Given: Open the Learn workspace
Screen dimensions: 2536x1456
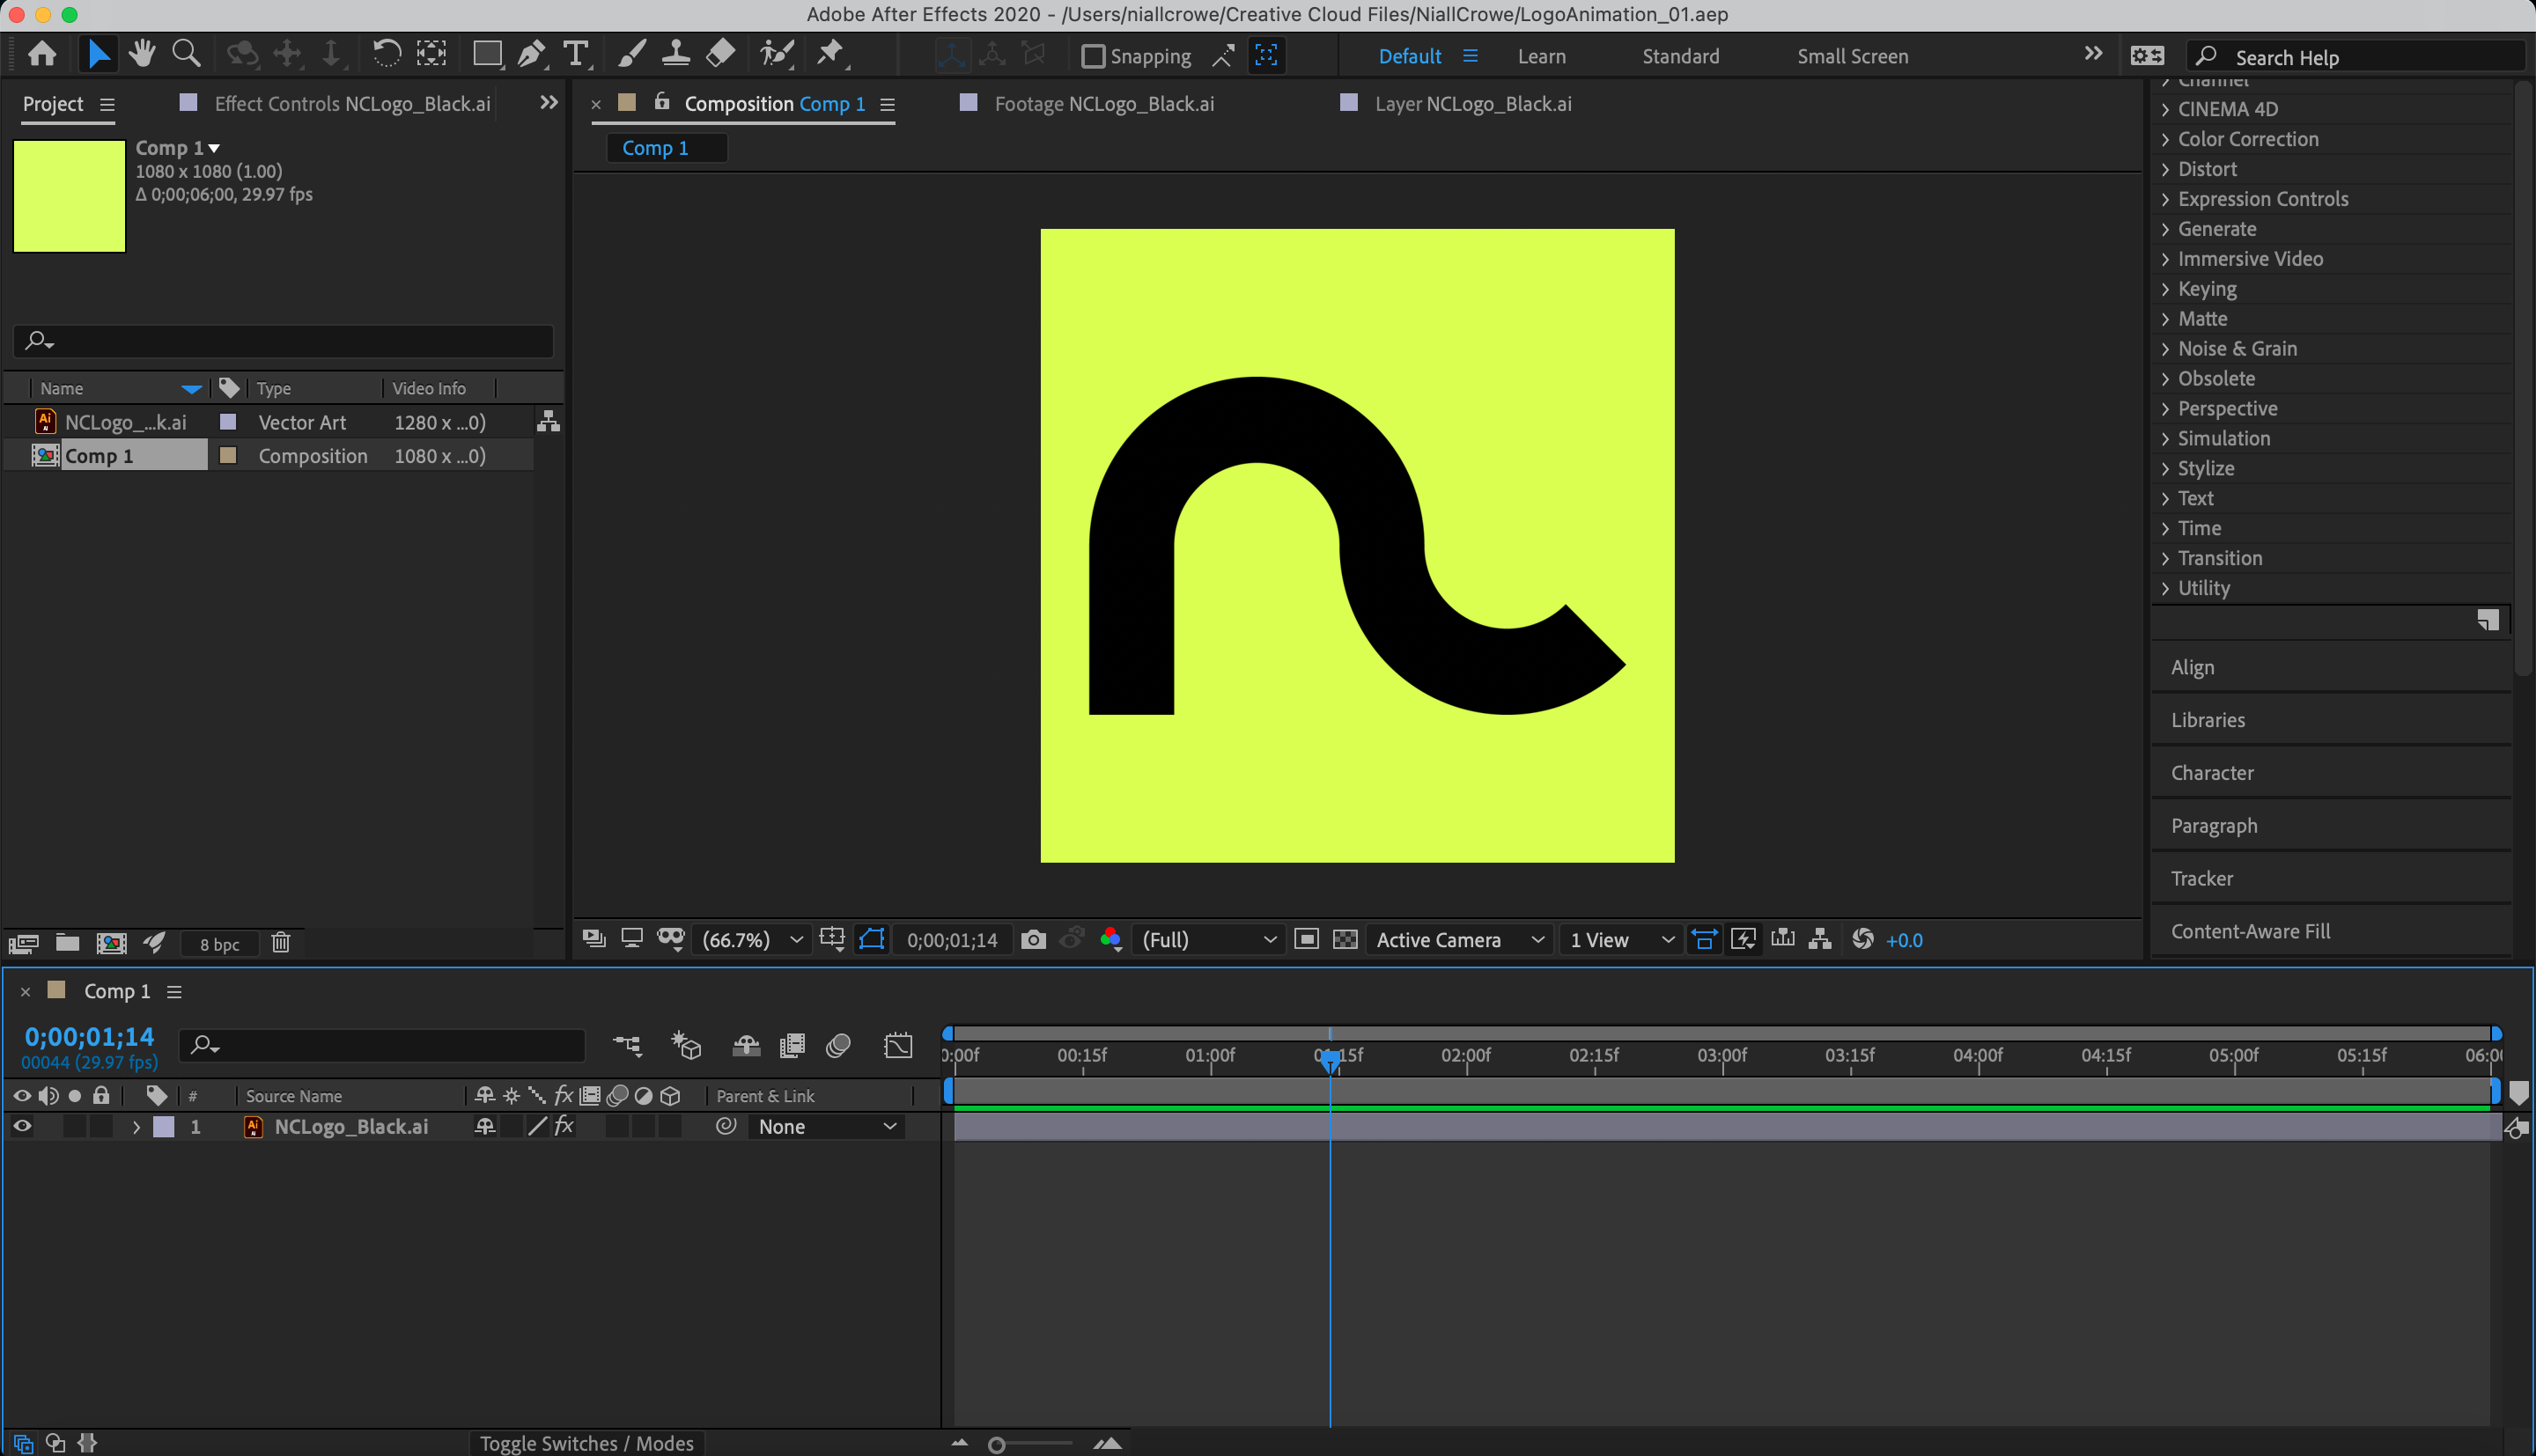Looking at the screenshot, I should pos(1541,56).
